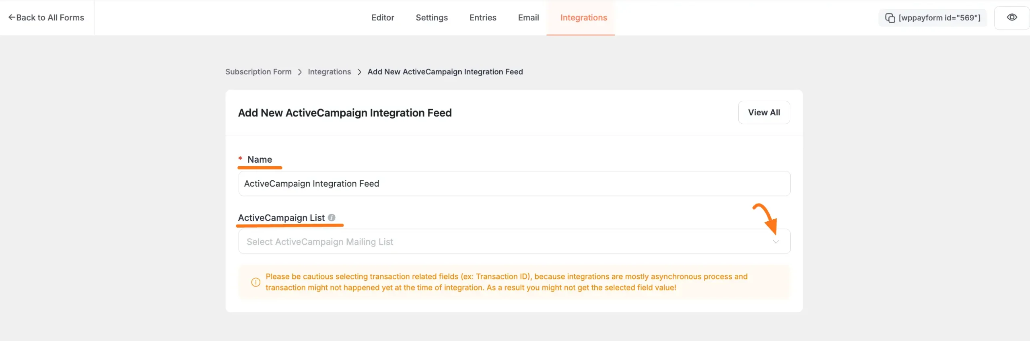The image size is (1030, 341).
Task: Click the Integrations tab
Action: click(583, 18)
